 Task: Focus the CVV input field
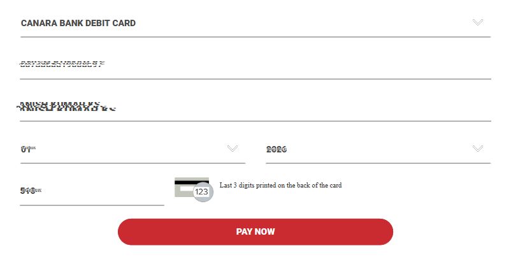click(92, 191)
